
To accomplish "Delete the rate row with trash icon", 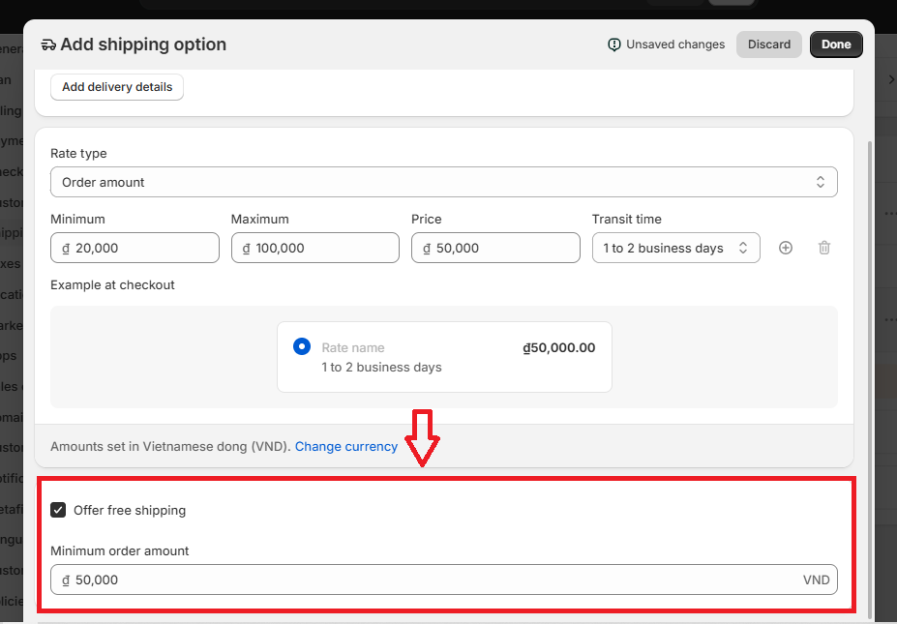I will click(823, 248).
